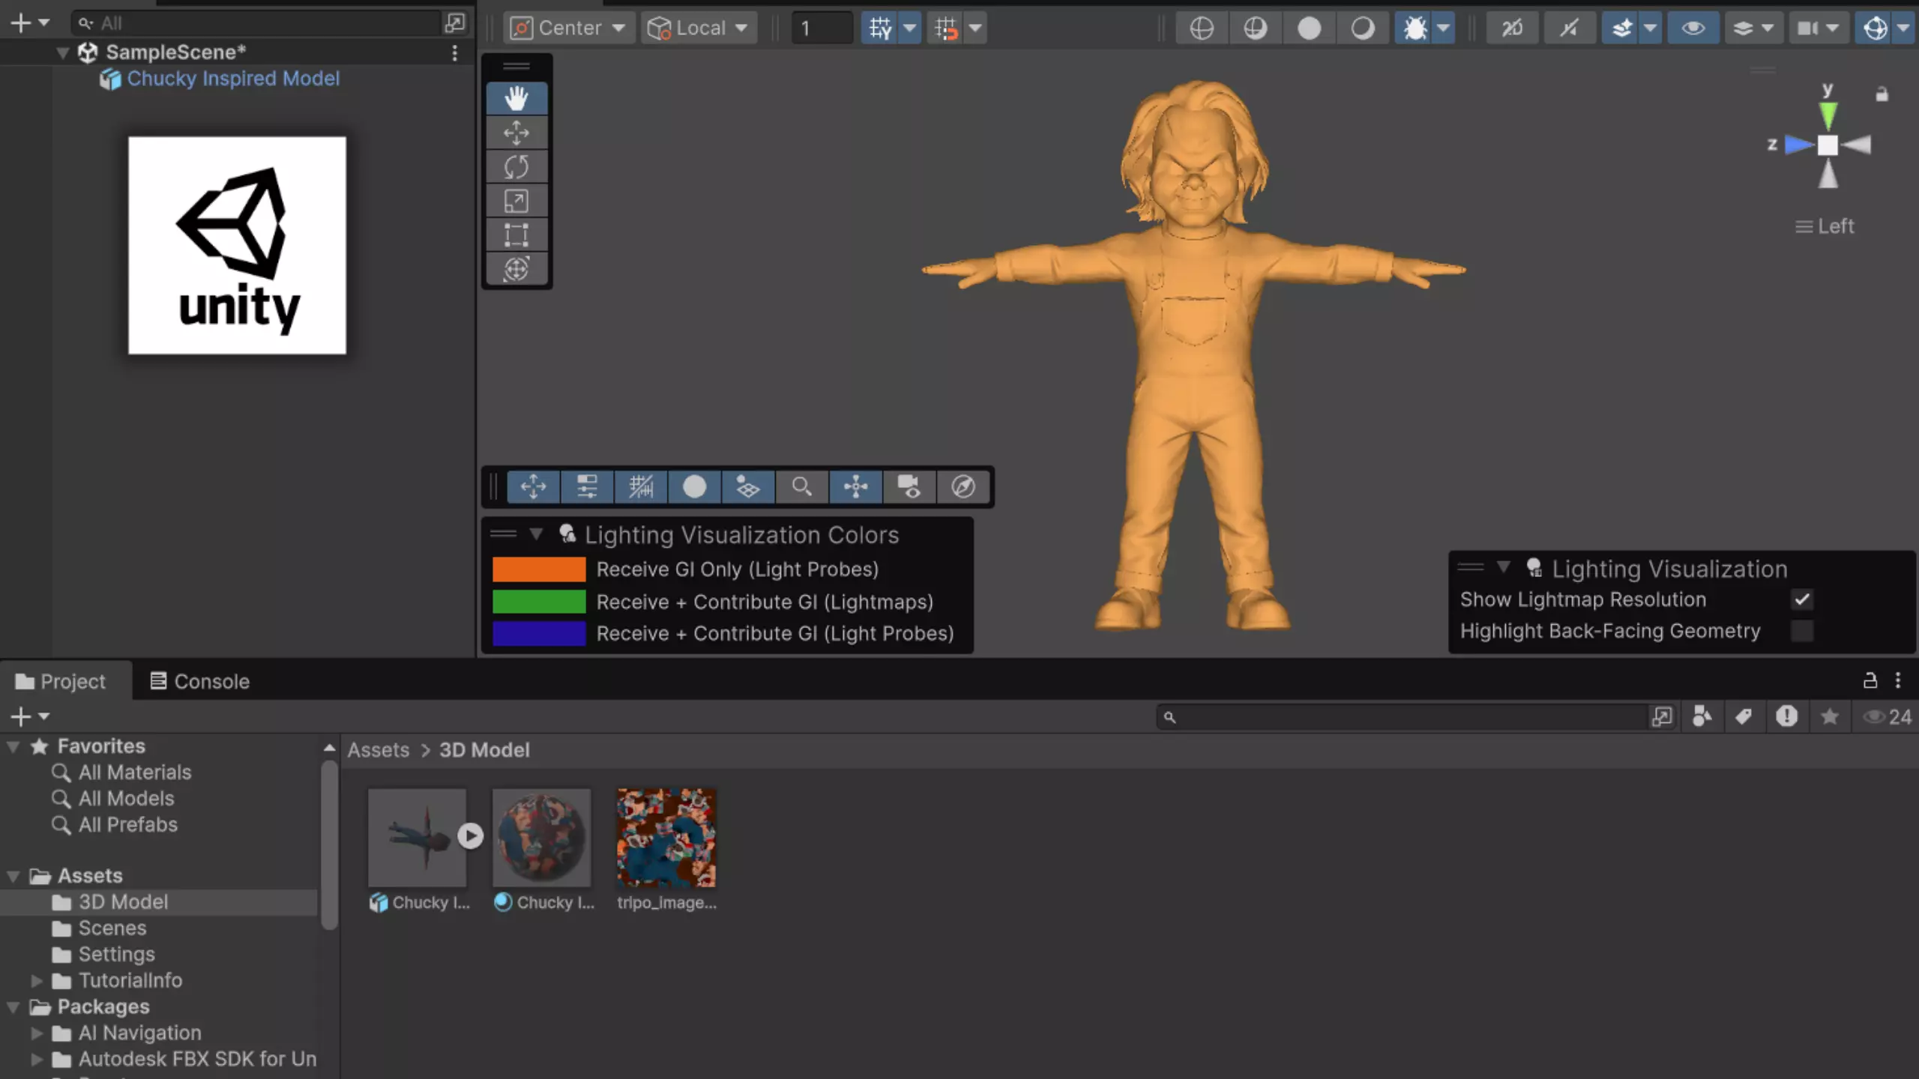This screenshot has width=1919, height=1079.
Task: Select the Rect tool
Action: (516, 235)
